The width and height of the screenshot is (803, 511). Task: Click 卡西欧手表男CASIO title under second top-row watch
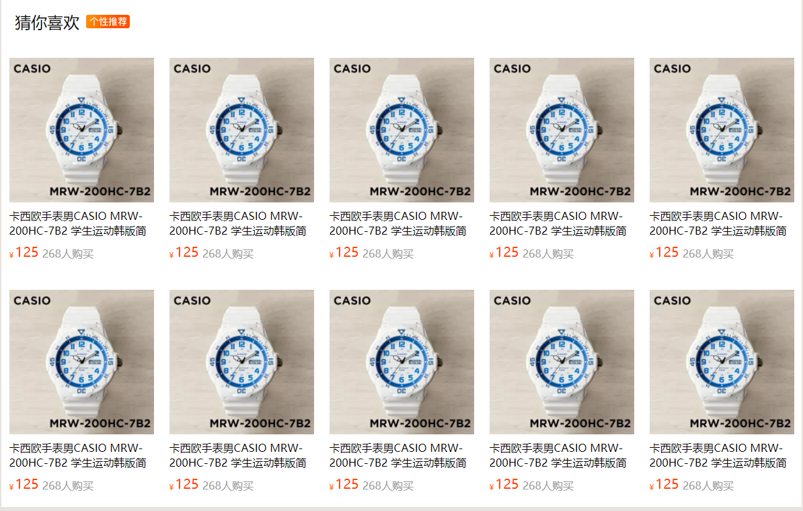238,224
